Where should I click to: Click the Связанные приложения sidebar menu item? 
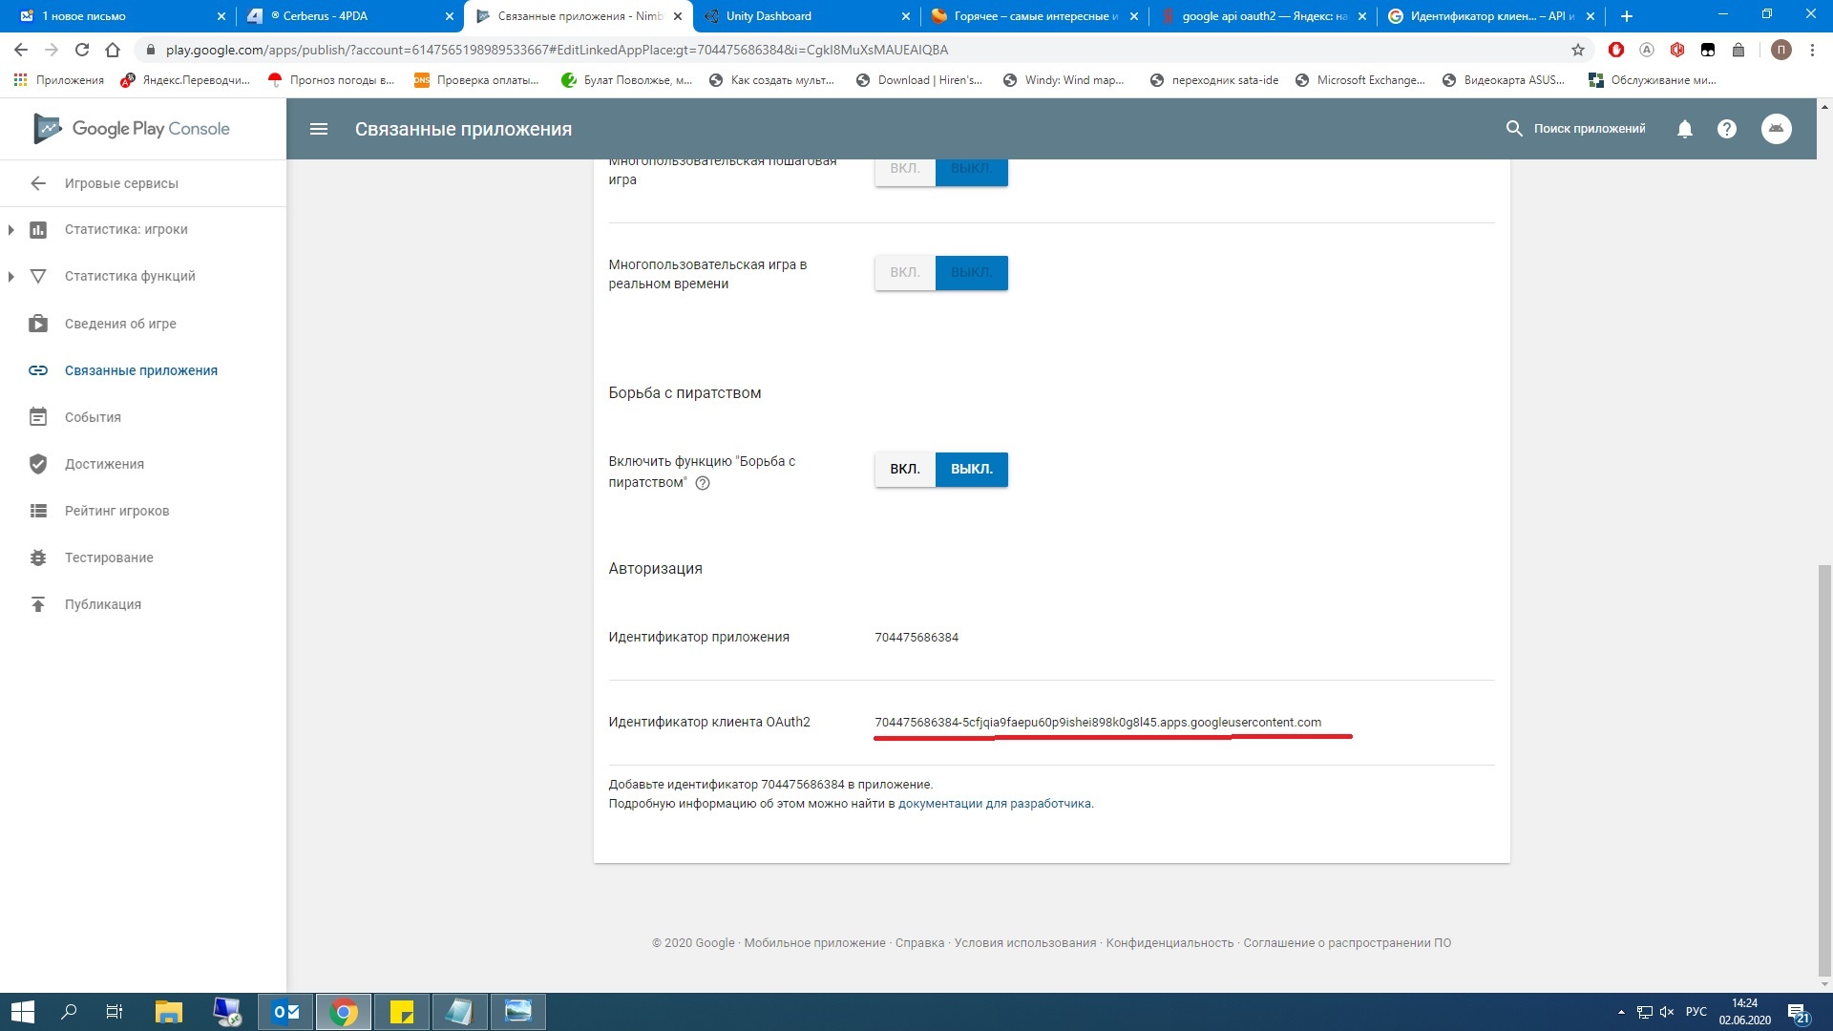pyautogui.click(x=142, y=370)
